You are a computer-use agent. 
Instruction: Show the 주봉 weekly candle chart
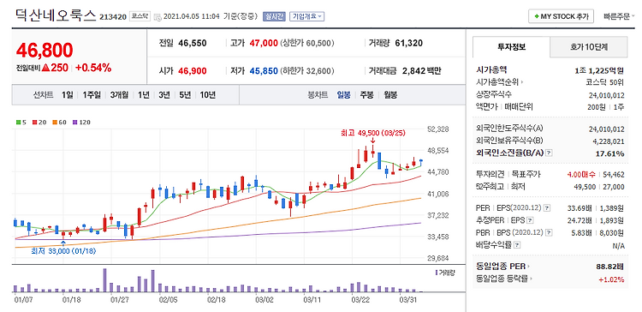366,95
